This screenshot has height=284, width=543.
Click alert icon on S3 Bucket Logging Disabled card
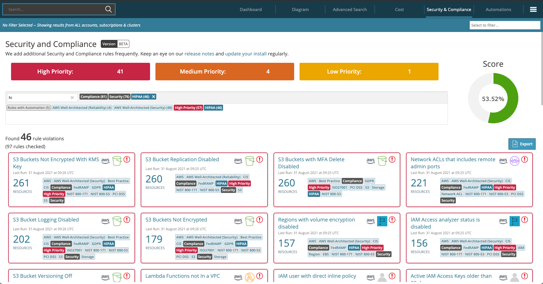coord(127,220)
